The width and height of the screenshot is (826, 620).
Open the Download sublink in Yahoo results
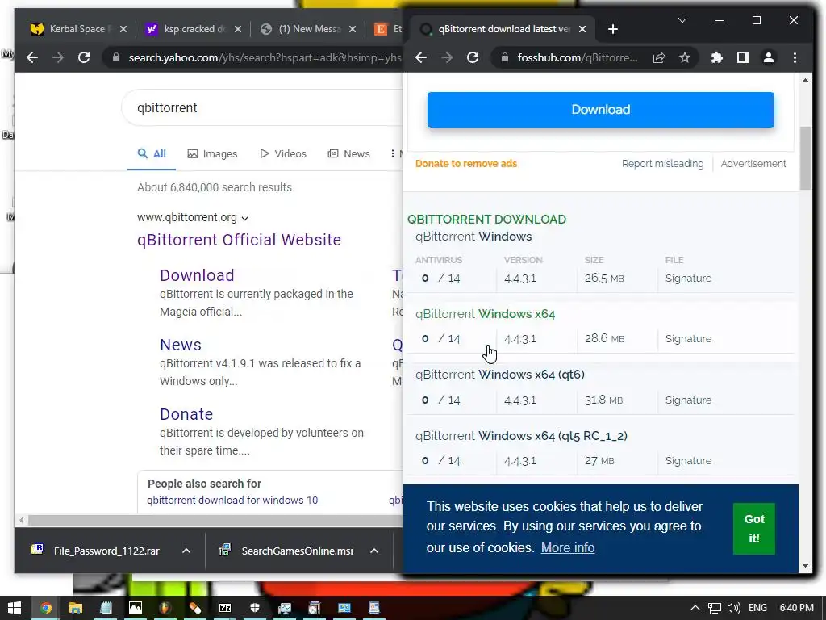tap(197, 275)
